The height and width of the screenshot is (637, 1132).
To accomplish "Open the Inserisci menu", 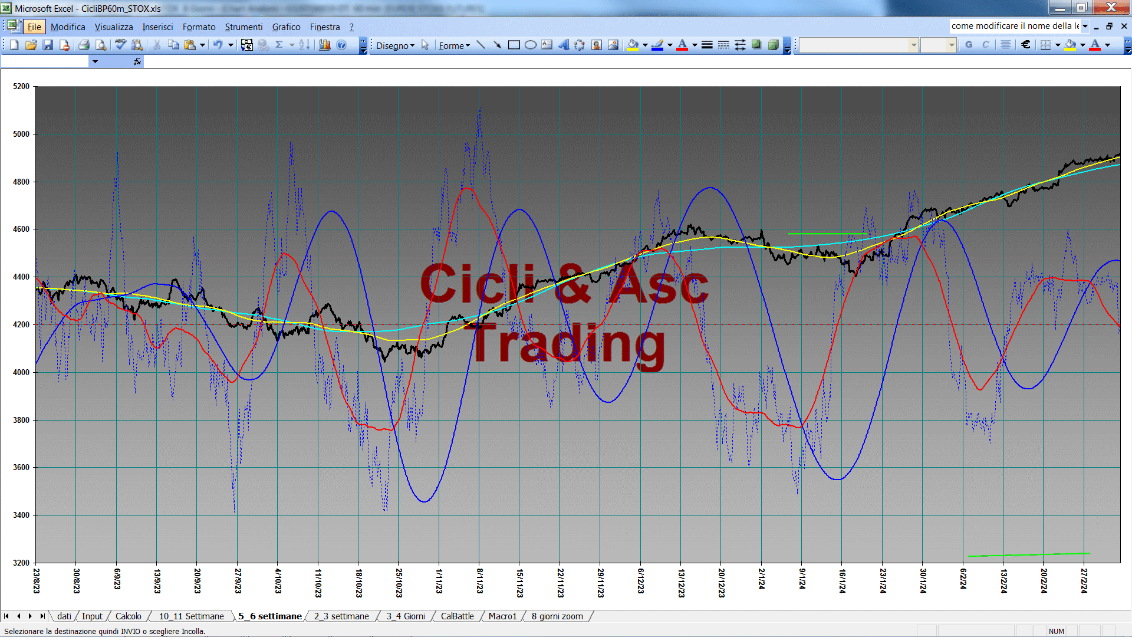I will click(157, 27).
